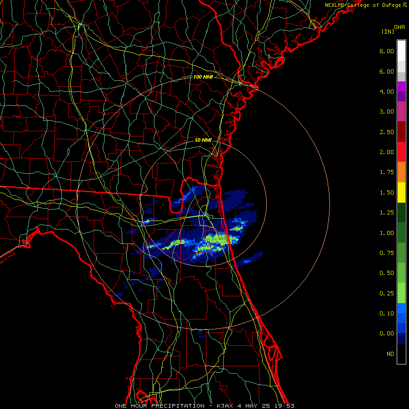This screenshot has height=409, width=409.
Task: Click the '1.75' scale label
Action: [x=387, y=172]
